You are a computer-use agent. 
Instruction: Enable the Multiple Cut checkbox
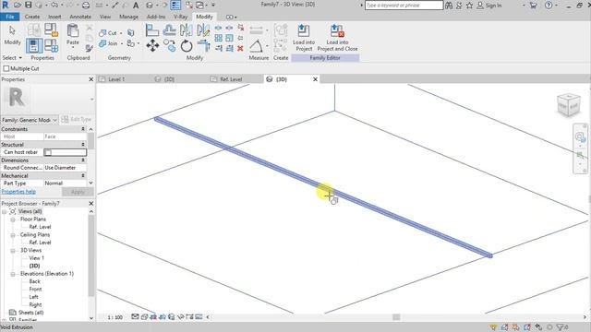(x=6, y=68)
